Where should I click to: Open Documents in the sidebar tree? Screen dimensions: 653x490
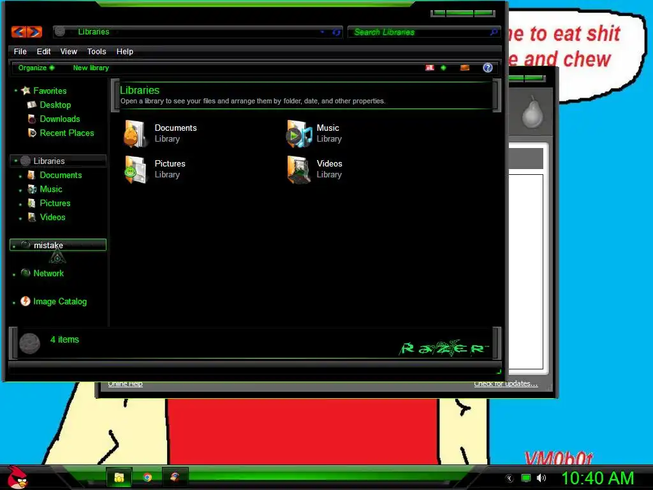pos(61,175)
